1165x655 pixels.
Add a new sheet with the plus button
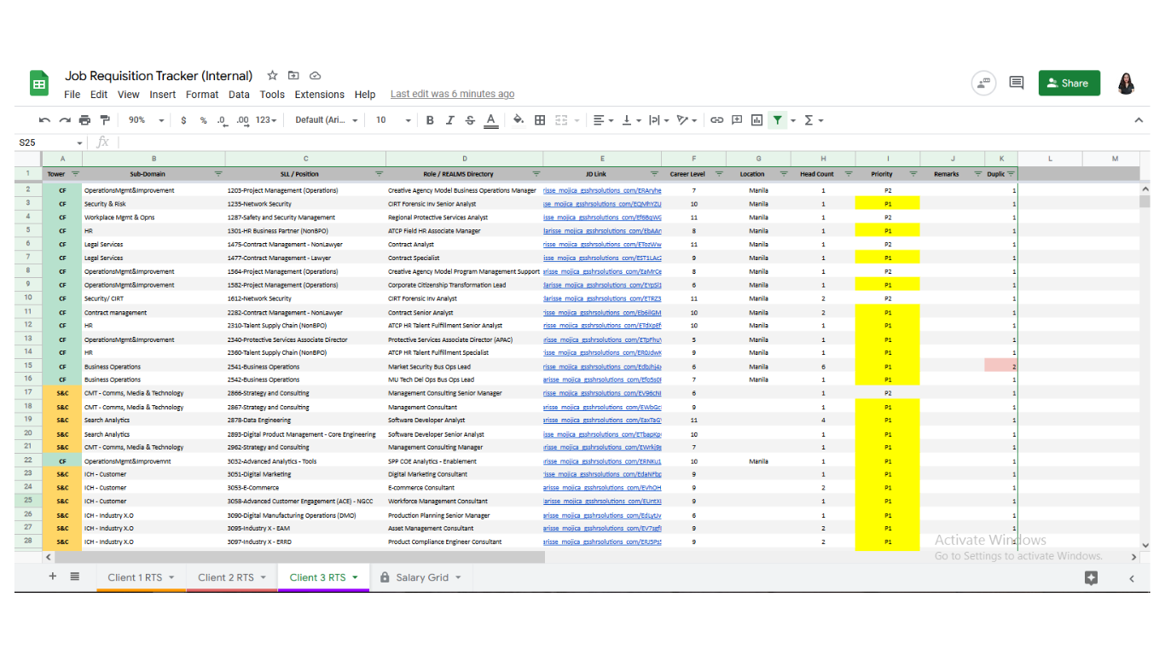pos(53,577)
